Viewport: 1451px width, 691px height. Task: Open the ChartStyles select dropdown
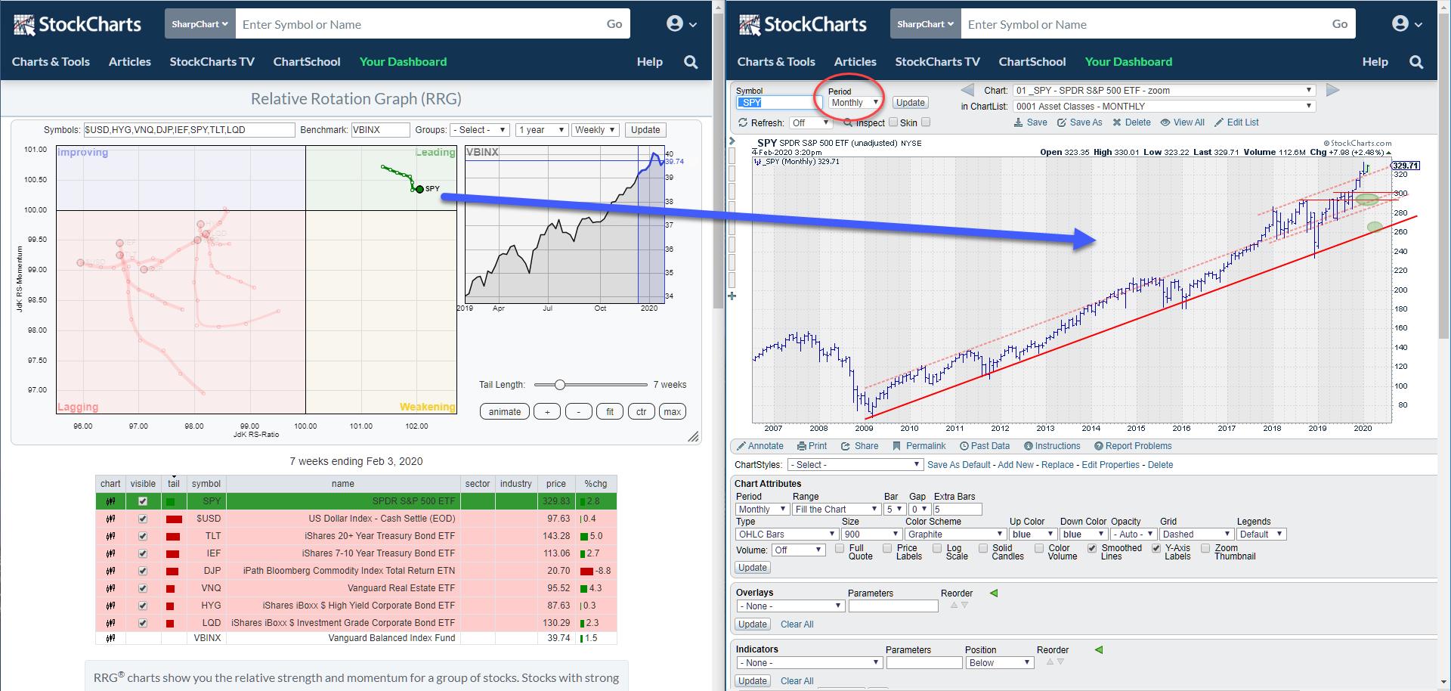coord(855,465)
